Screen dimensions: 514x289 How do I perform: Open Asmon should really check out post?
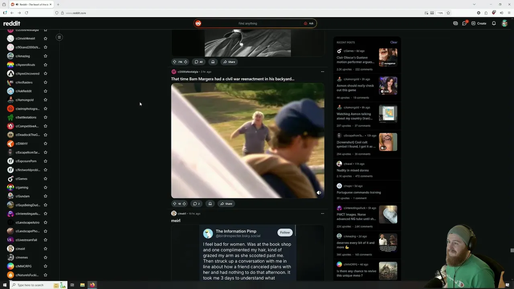tap(355, 88)
